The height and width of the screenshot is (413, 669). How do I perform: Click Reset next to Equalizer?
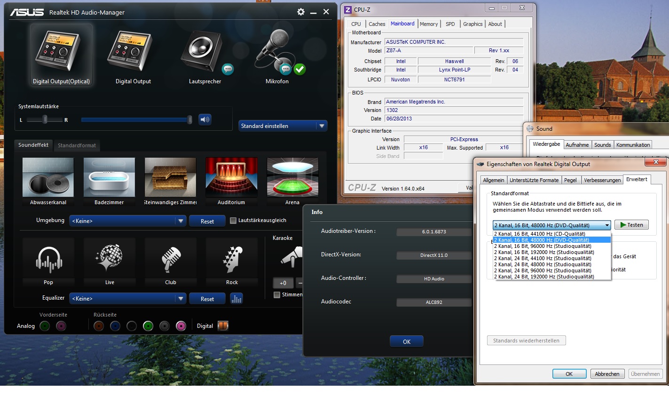pyautogui.click(x=207, y=299)
